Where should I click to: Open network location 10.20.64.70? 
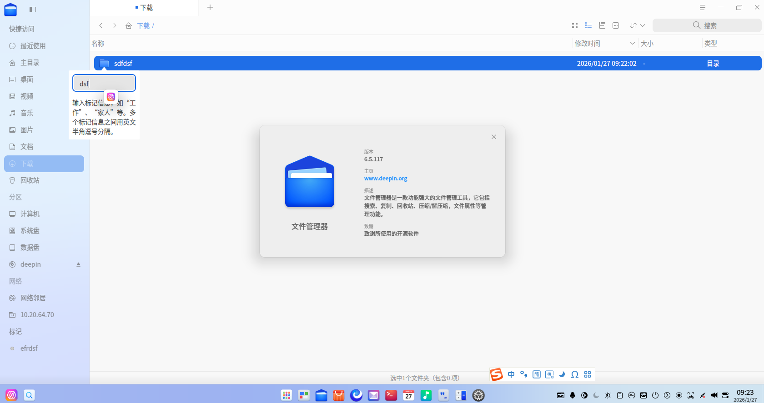44,315
